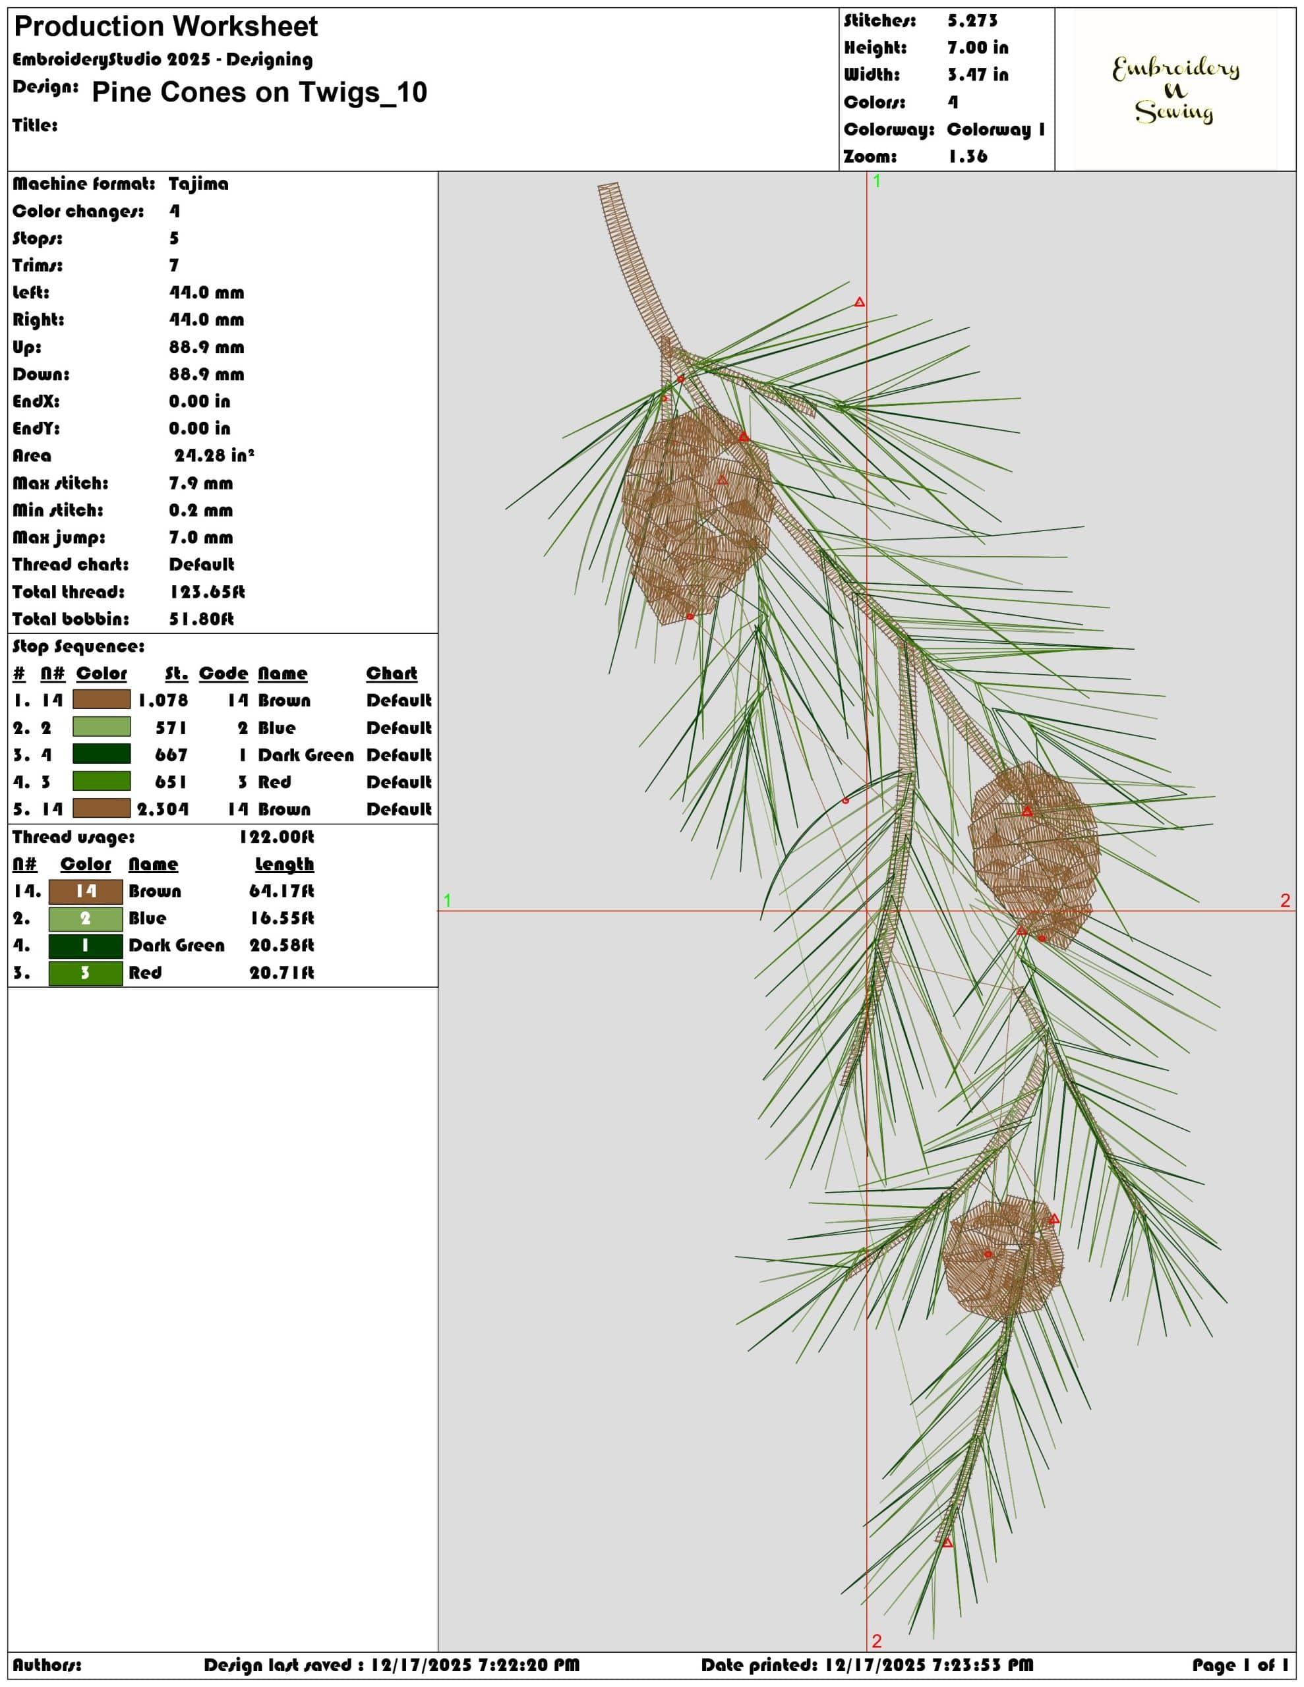Select stitch count 667 in stop row 3
This screenshot has width=1304, height=1687.
coord(171,755)
